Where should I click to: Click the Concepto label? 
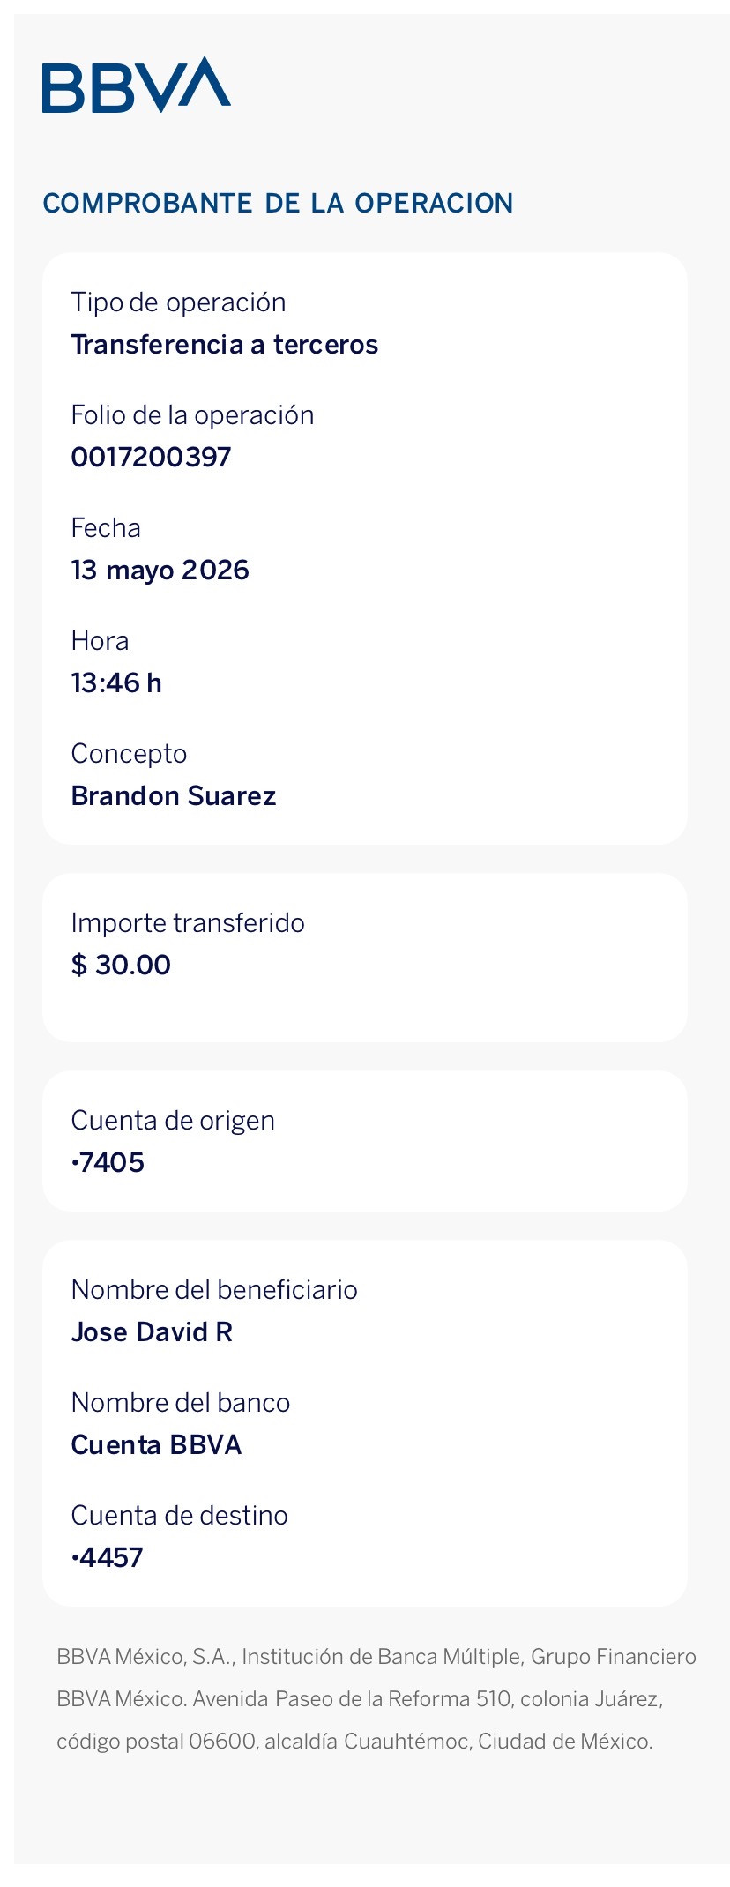tap(129, 754)
